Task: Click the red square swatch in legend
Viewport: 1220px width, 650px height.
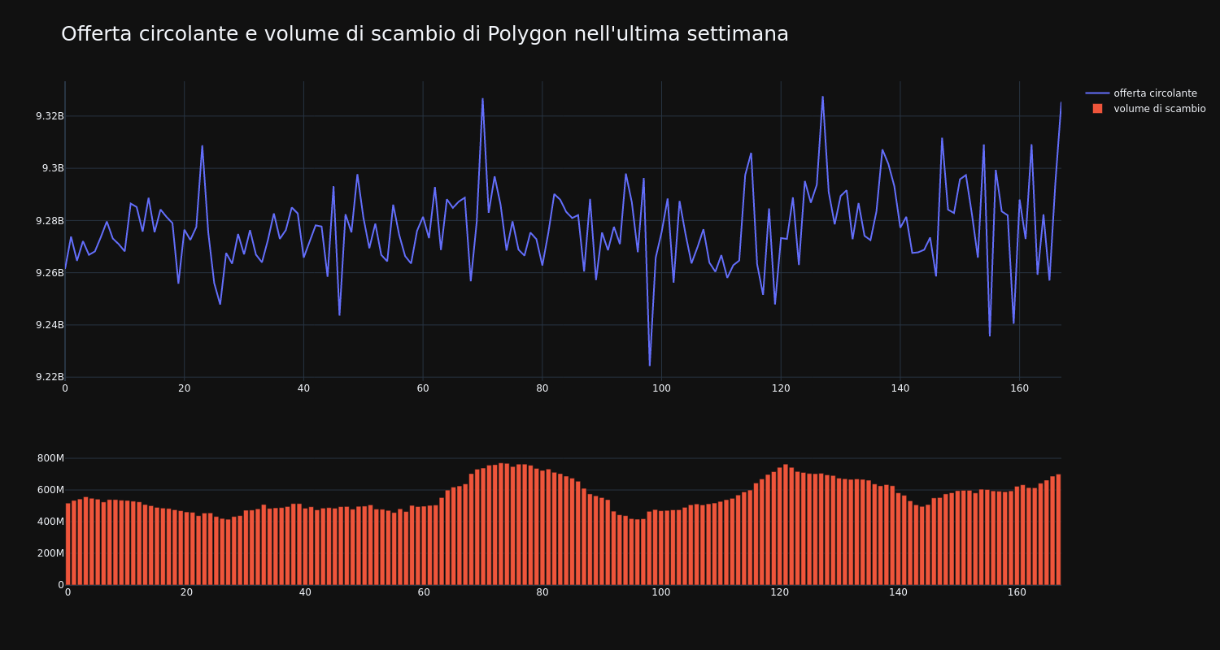Action: [1097, 109]
